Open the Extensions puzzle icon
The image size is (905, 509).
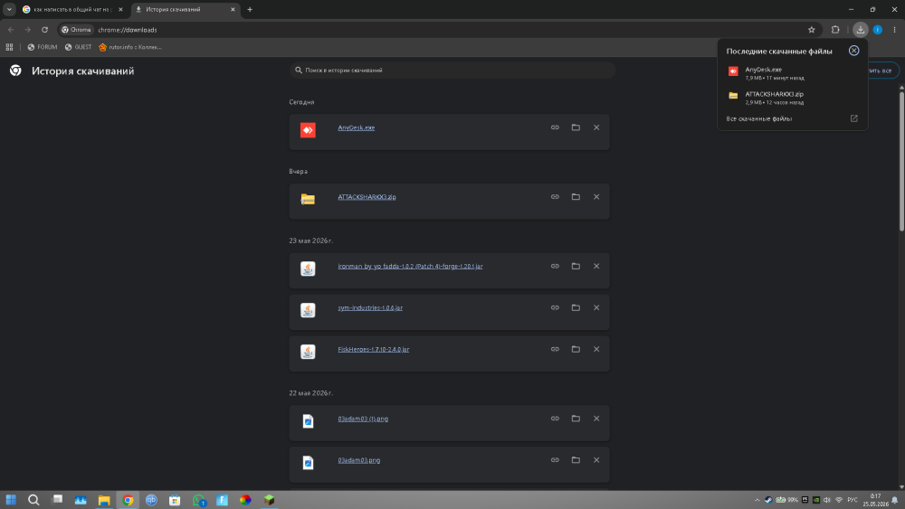point(835,30)
